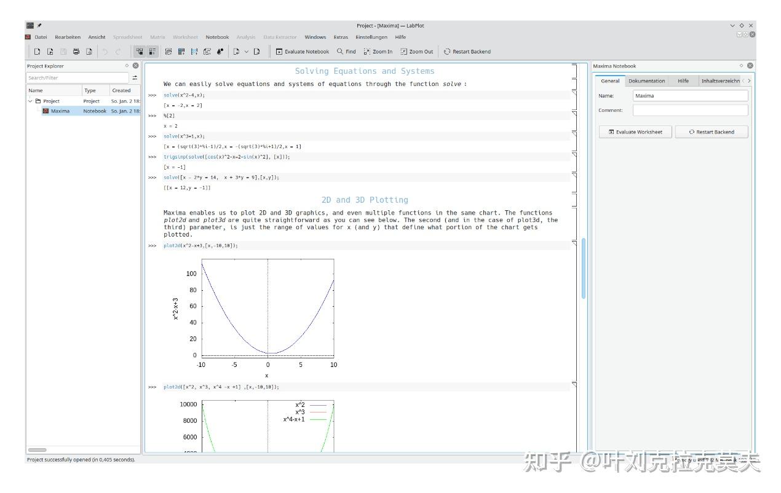Collapse the Project tree item
Image resolution: width=781 pixels, height=493 pixels.
click(x=29, y=100)
